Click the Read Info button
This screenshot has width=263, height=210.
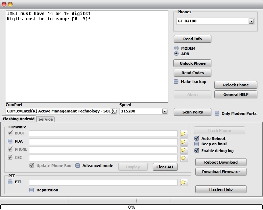(x=192, y=39)
